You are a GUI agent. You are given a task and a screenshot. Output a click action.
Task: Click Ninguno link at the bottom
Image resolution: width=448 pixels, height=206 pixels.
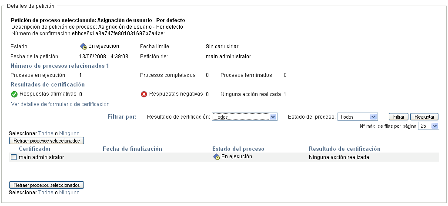pyautogui.click(x=69, y=192)
